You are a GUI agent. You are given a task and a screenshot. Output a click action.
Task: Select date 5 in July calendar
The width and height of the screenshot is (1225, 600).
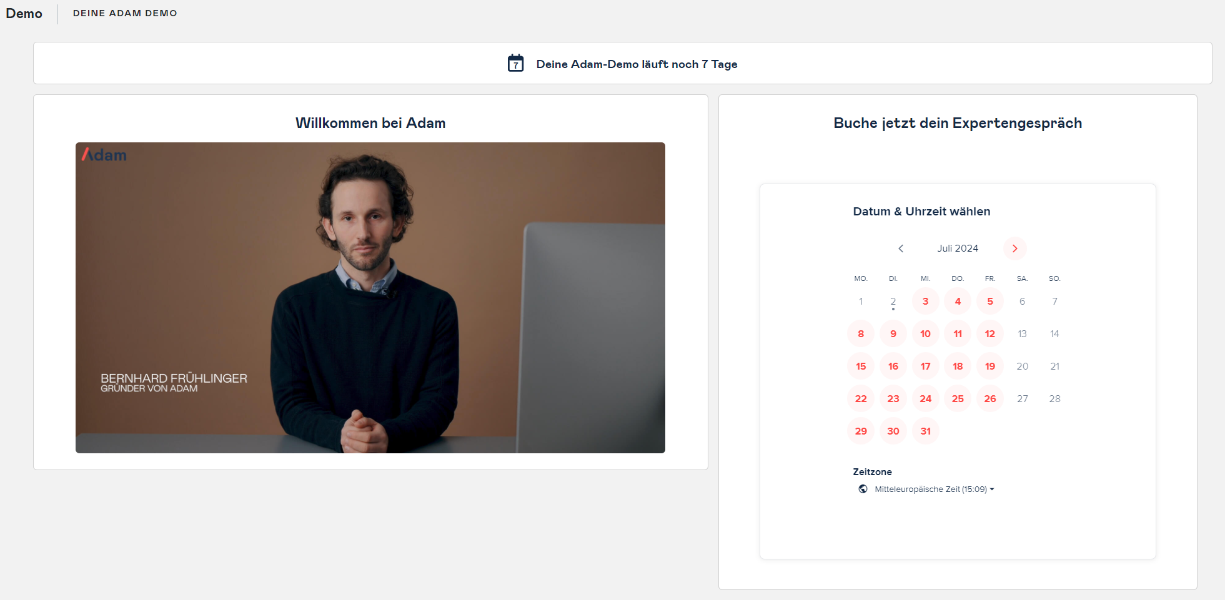pos(990,302)
